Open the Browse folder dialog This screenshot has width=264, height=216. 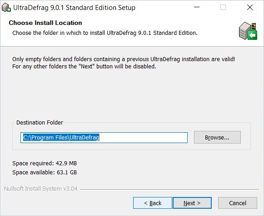point(217,138)
